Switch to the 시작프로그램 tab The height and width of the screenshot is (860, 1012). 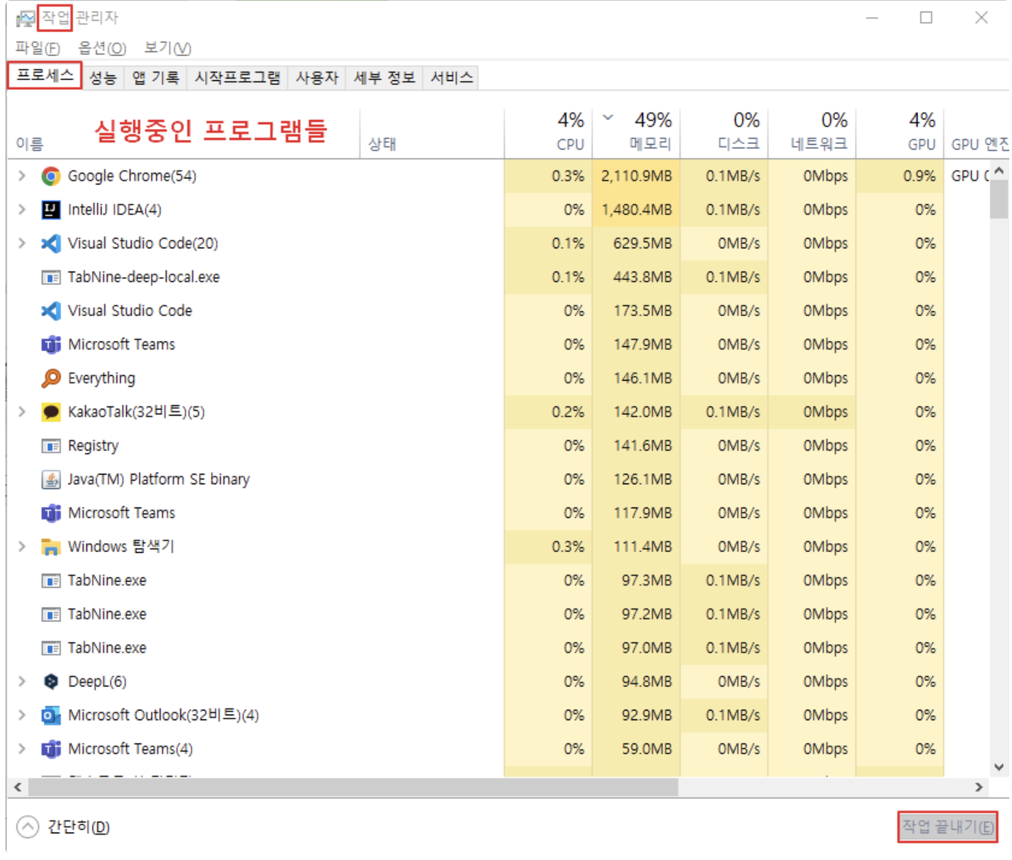pyautogui.click(x=237, y=77)
